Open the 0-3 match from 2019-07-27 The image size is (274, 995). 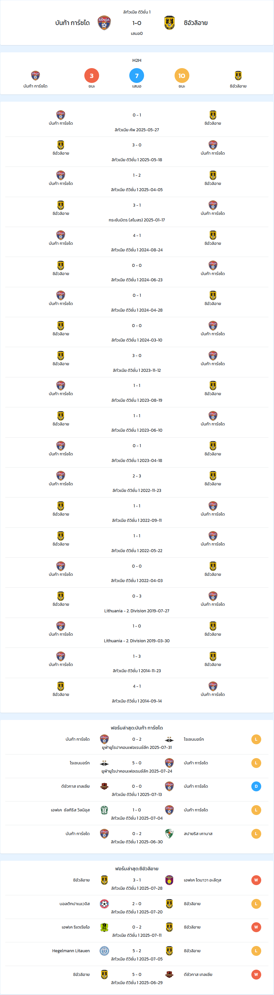tap(137, 603)
